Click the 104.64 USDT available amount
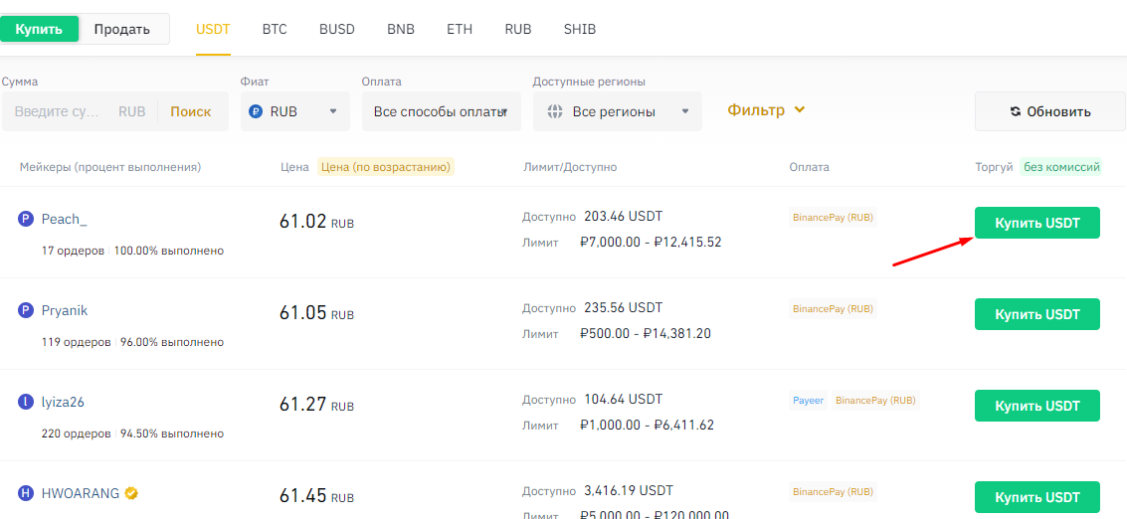Screen dimensions: 1127x519 (623, 399)
